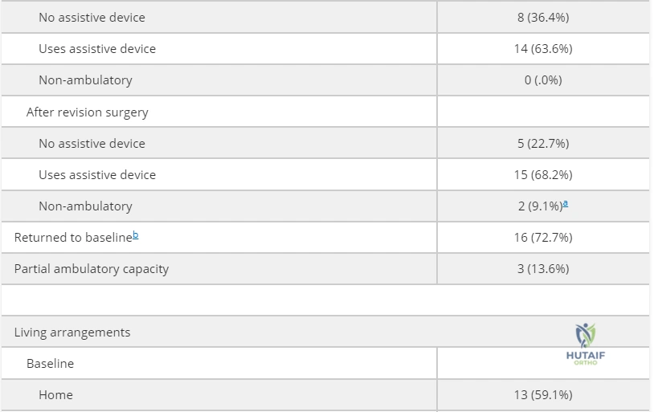Select the '0 (.0%)' value cell
654x412 pixels.
click(543, 80)
